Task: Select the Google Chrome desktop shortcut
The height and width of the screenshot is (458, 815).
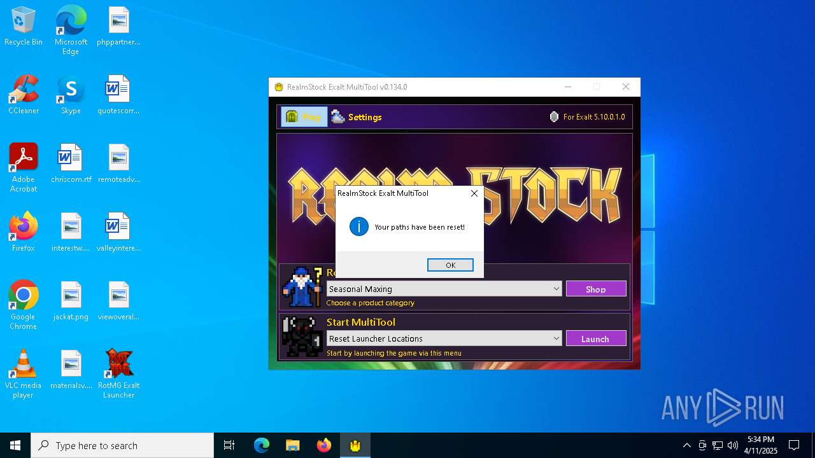Action: (x=24, y=305)
